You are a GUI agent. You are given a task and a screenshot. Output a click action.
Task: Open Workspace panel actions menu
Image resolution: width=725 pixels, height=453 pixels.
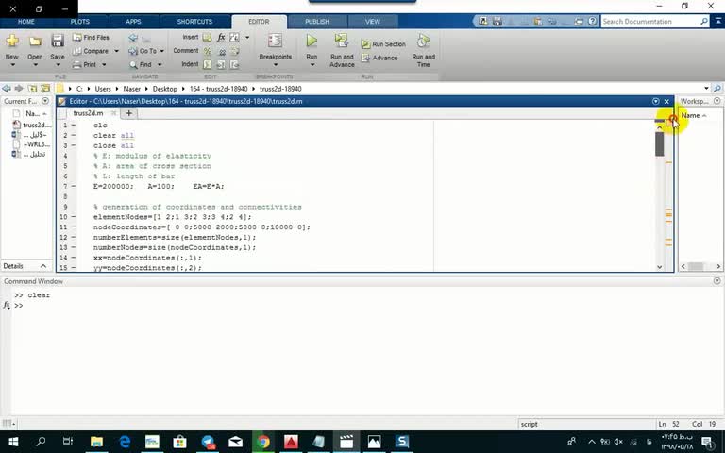[717, 101]
